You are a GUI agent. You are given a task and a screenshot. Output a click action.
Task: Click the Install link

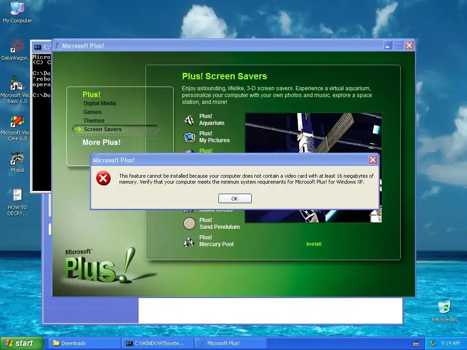pyautogui.click(x=314, y=244)
